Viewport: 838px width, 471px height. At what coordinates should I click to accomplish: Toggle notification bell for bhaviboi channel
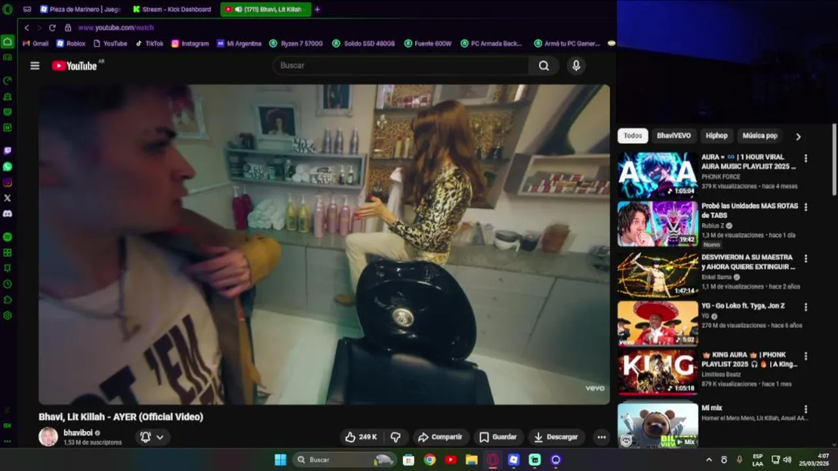tap(153, 437)
